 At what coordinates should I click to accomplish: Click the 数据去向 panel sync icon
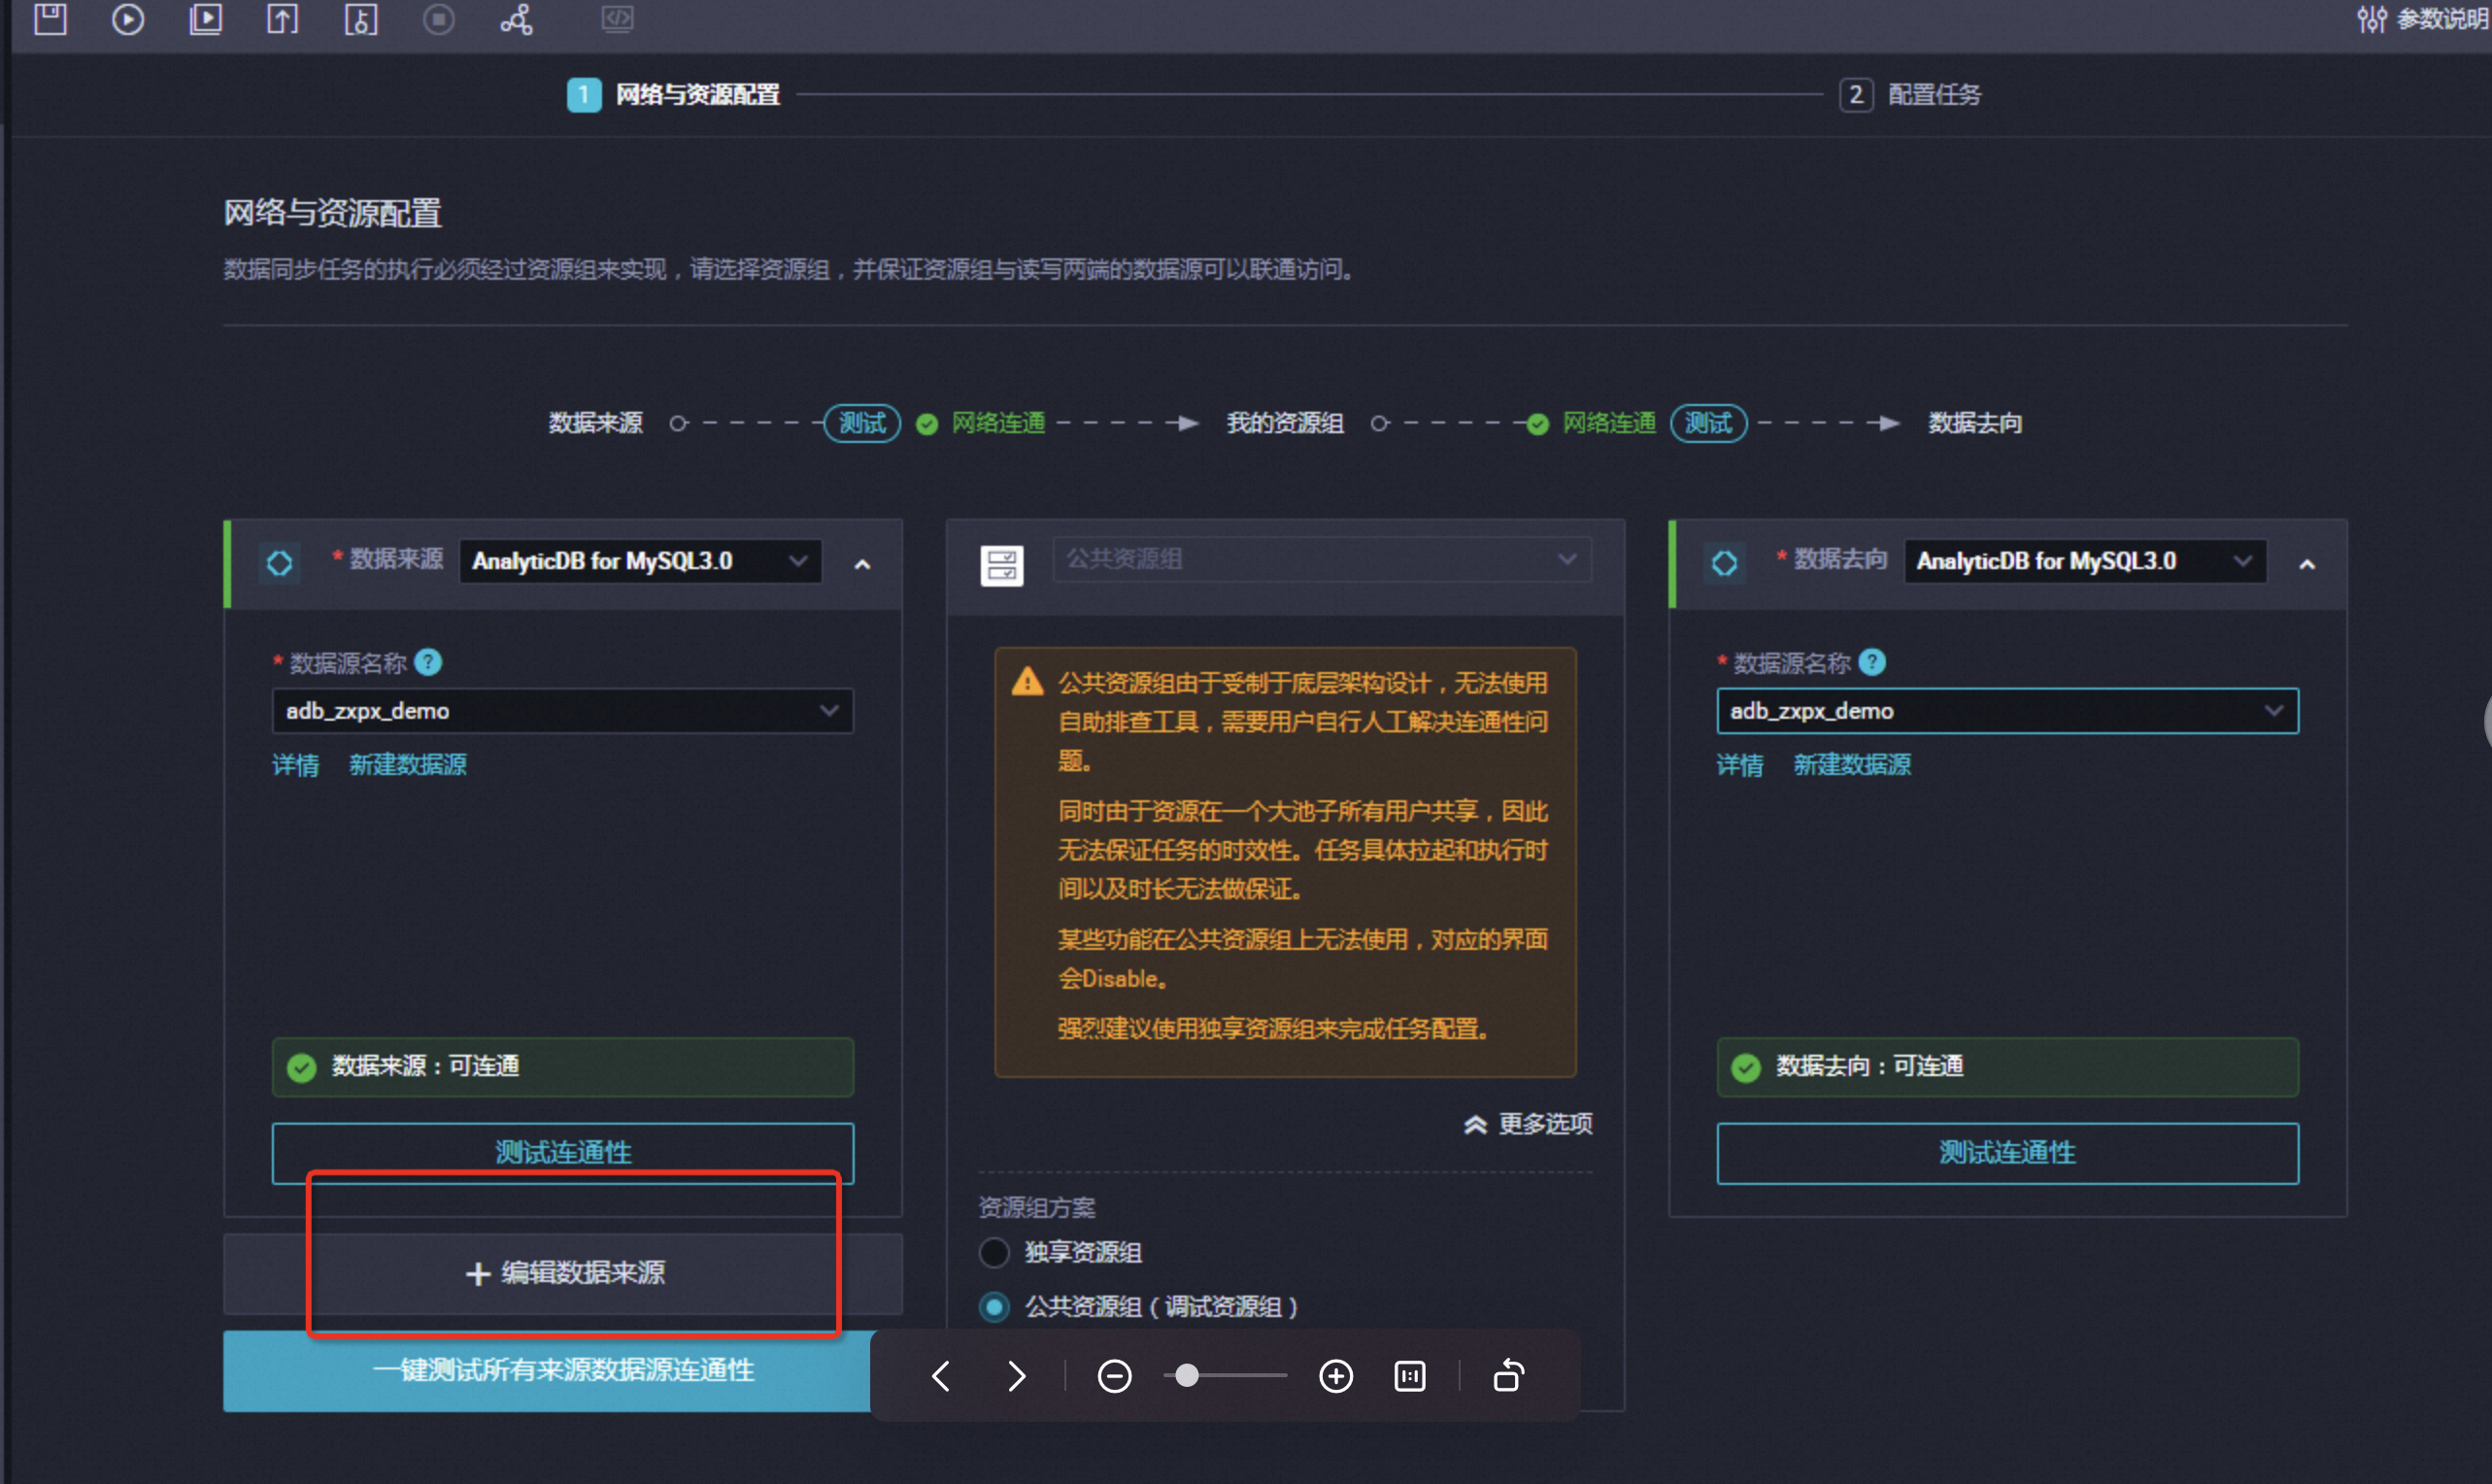coord(1725,563)
